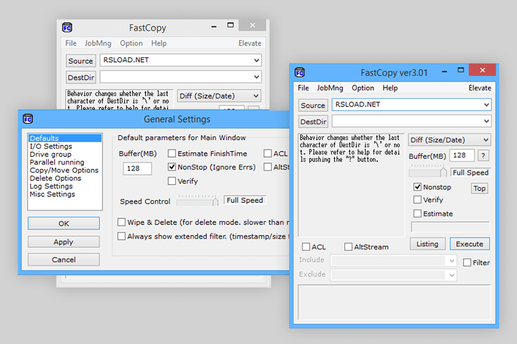Open the Option menu in FastCopy ver3.01
This screenshot has height=344, width=517.
(x=362, y=88)
